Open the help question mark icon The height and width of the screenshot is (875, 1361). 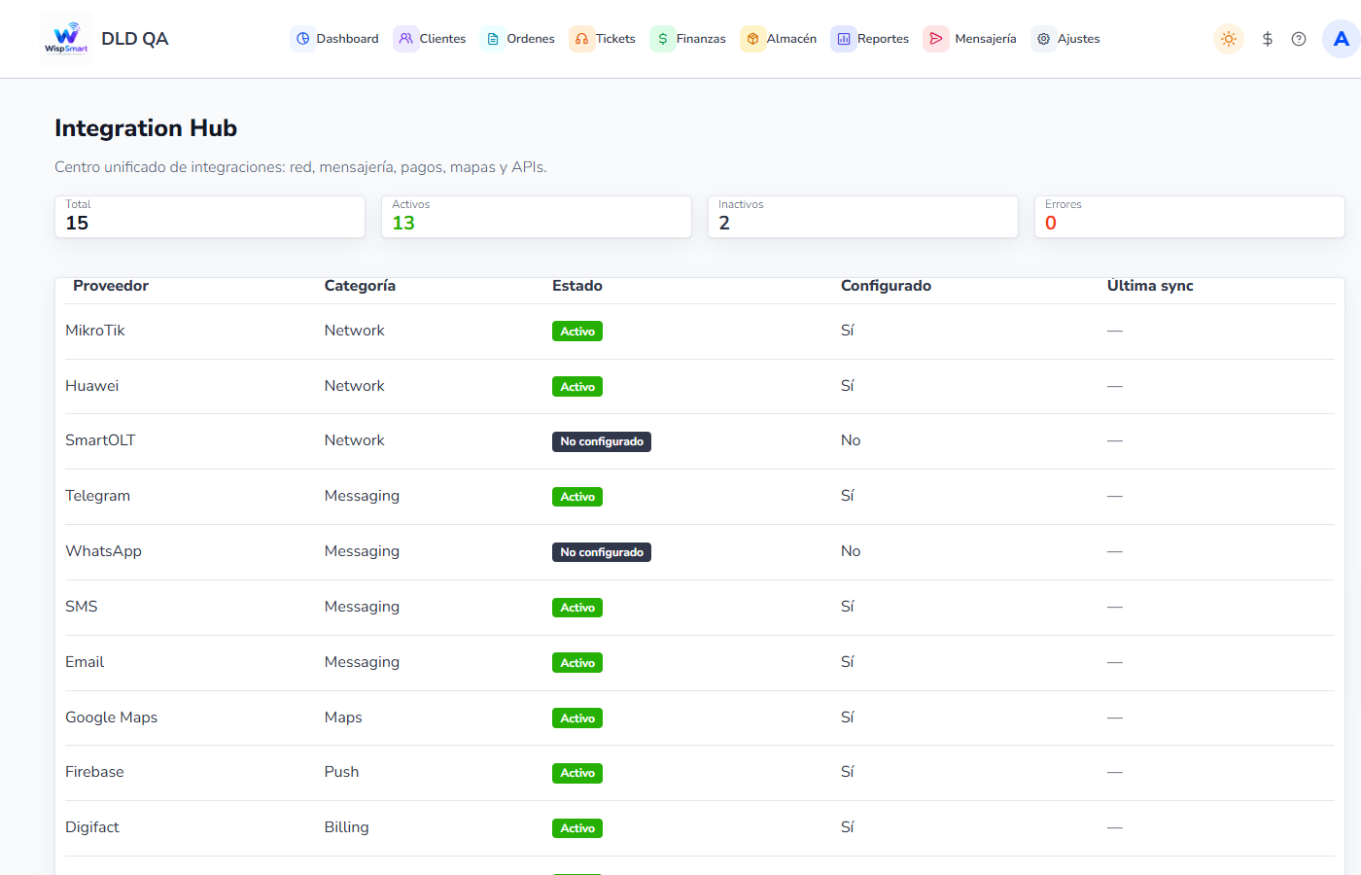1299,39
